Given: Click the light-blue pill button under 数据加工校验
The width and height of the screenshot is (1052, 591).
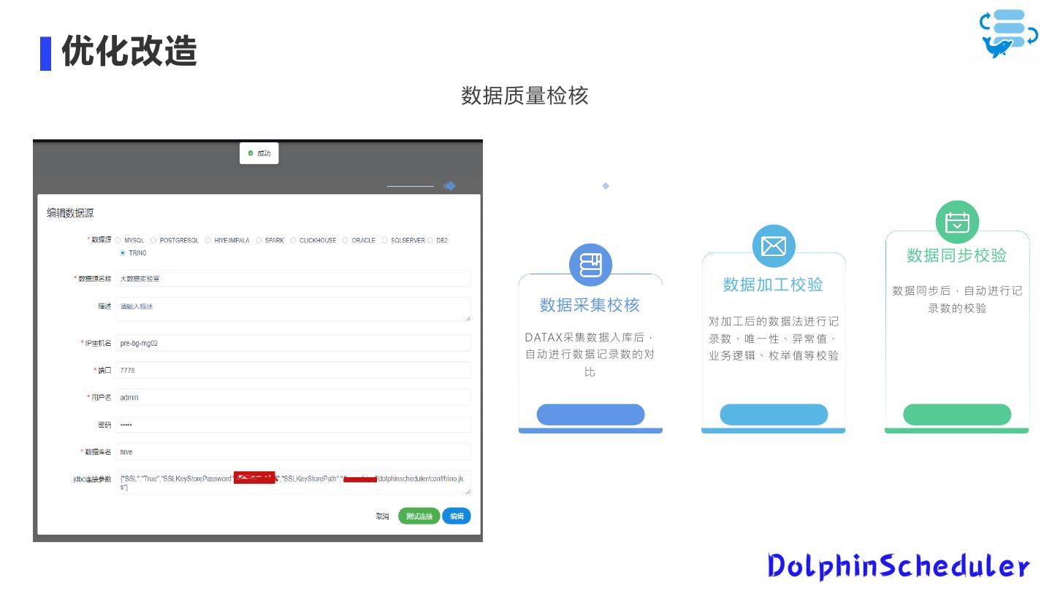Looking at the screenshot, I should [774, 414].
